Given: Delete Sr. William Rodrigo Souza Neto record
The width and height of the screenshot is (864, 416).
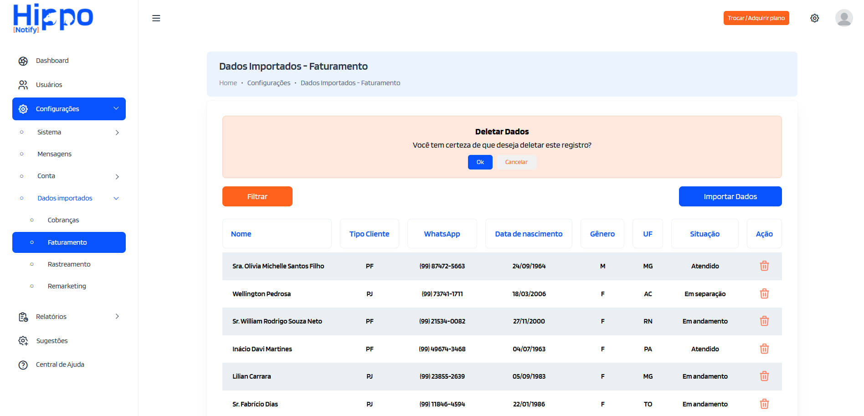Looking at the screenshot, I should tap(764, 321).
